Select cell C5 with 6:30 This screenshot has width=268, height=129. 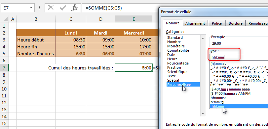[71, 54]
